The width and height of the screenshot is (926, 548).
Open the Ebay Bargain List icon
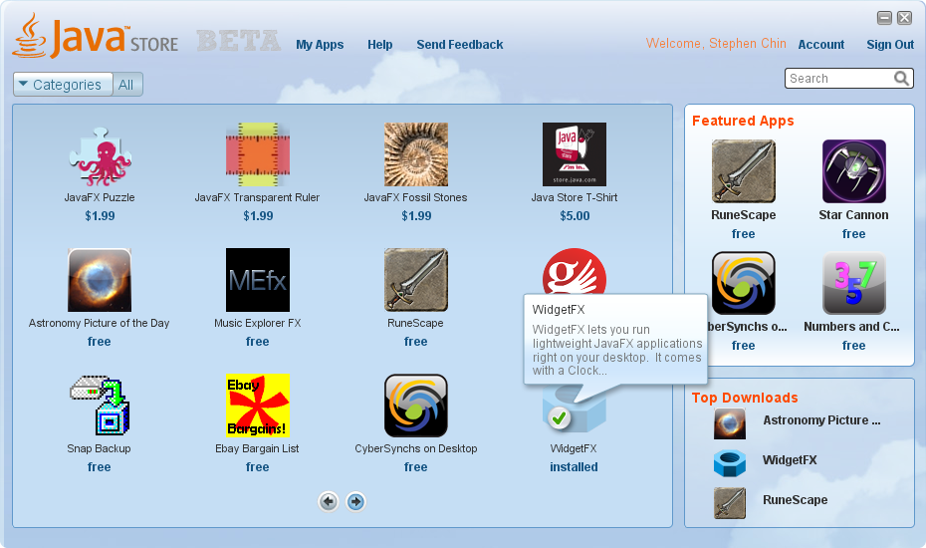258,405
